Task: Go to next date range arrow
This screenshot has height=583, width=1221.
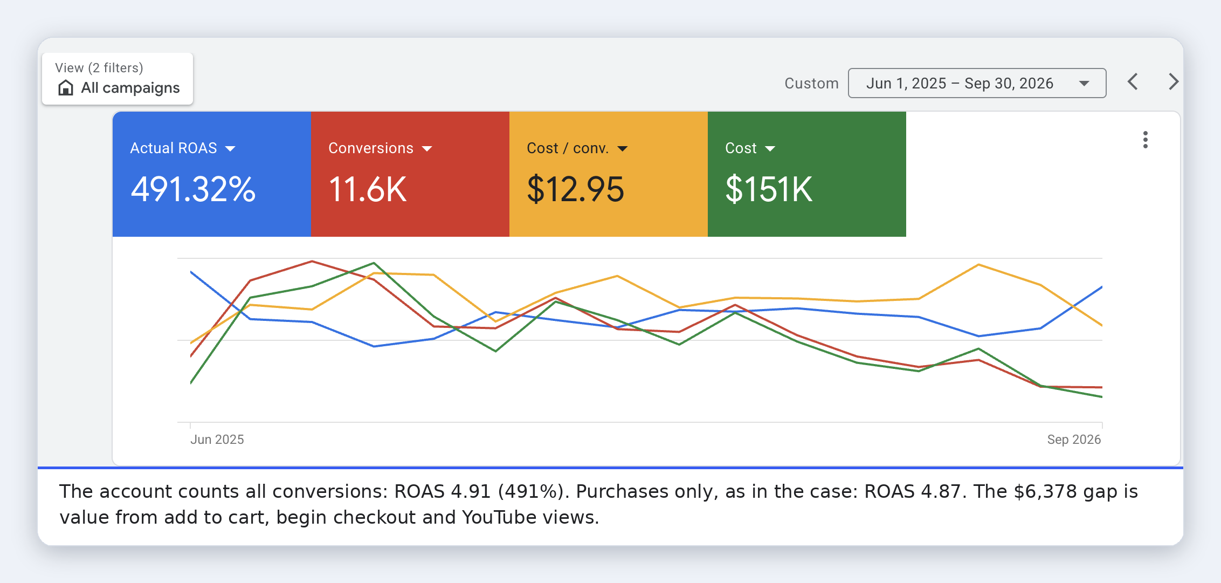Action: coord(1172,82)
